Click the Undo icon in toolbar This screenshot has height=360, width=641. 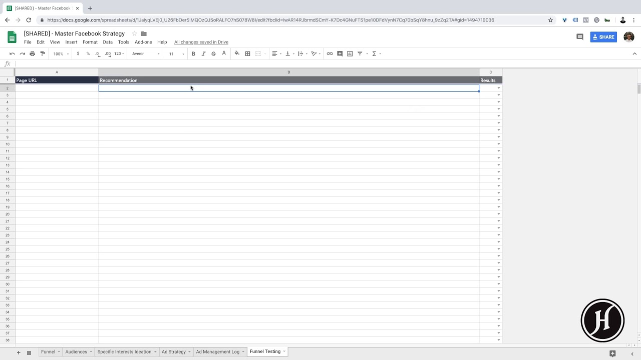(12, 53)
